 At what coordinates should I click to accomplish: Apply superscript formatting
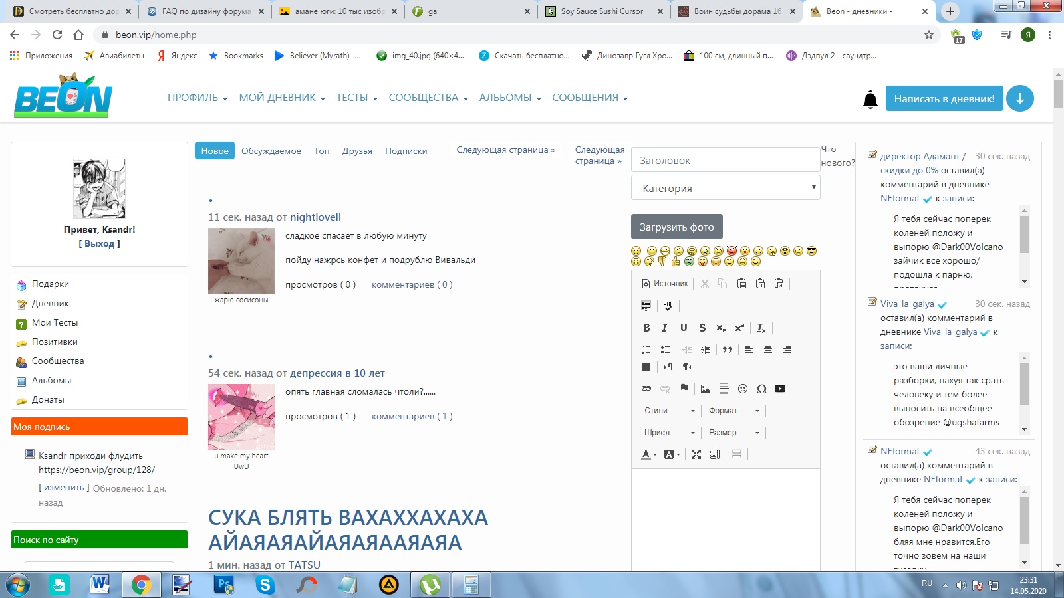[739, 328]
